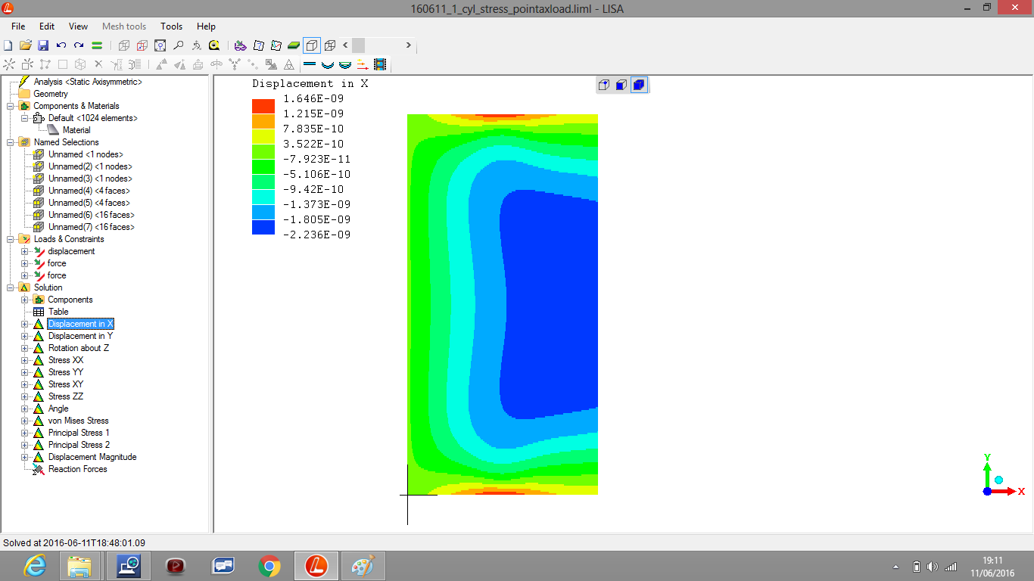Click the green Solve equals-sign icon
The height and width of the screenshot is (581, 1034).
coord(97,45)
